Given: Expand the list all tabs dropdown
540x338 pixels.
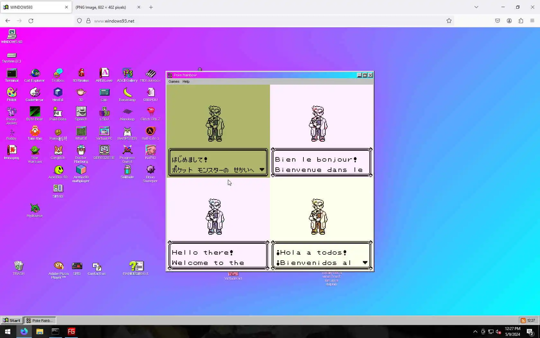Looking at the screenshot, I should pyautogui.click(x=476, y=7).
